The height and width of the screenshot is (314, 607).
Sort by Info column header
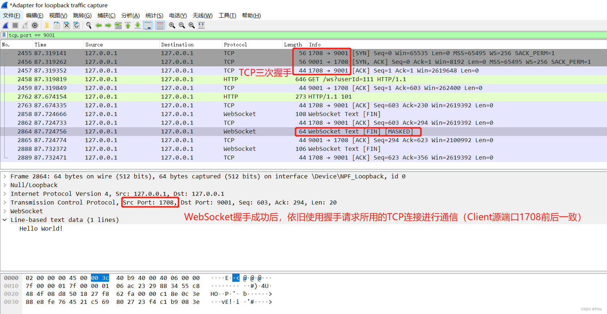457,45
